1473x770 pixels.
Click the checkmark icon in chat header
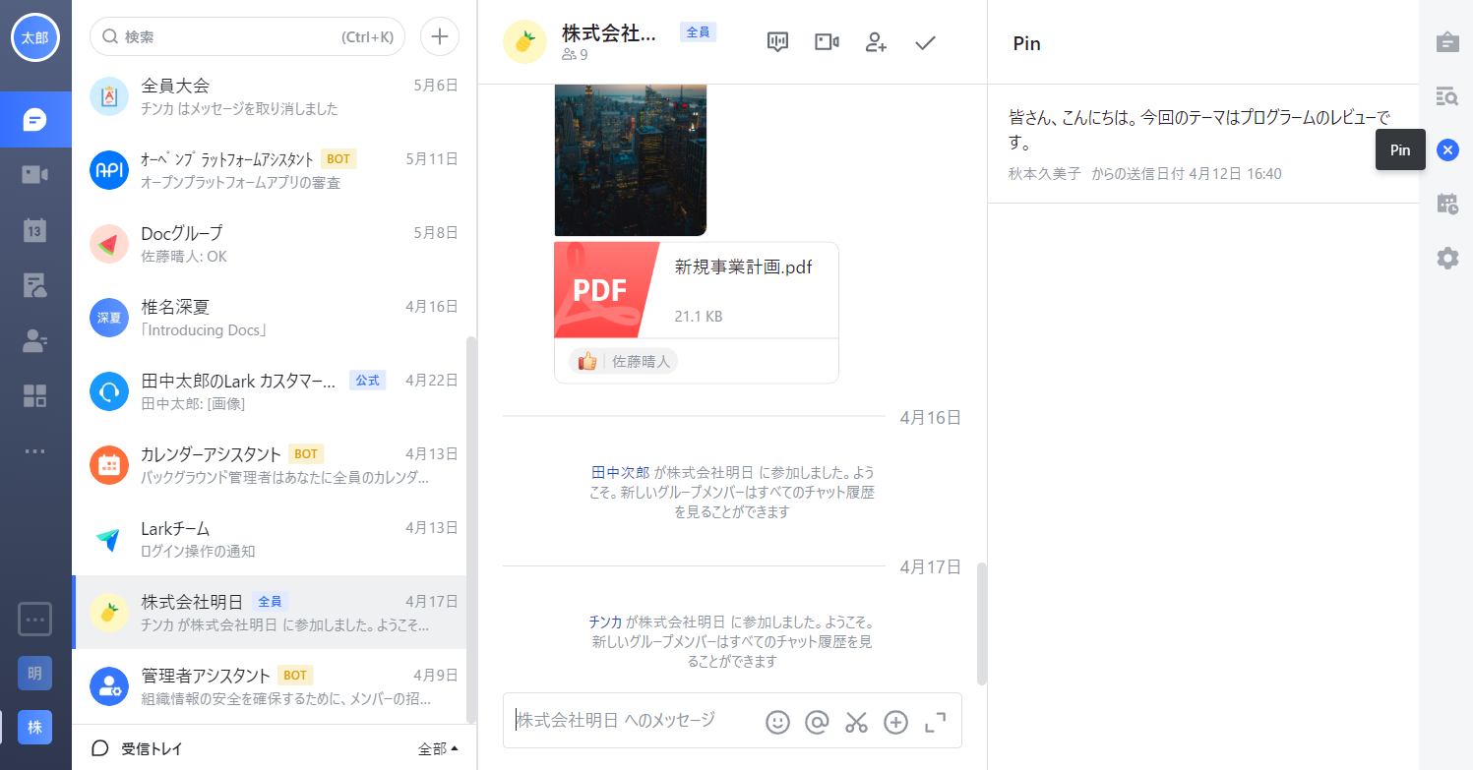click(925, 42)
